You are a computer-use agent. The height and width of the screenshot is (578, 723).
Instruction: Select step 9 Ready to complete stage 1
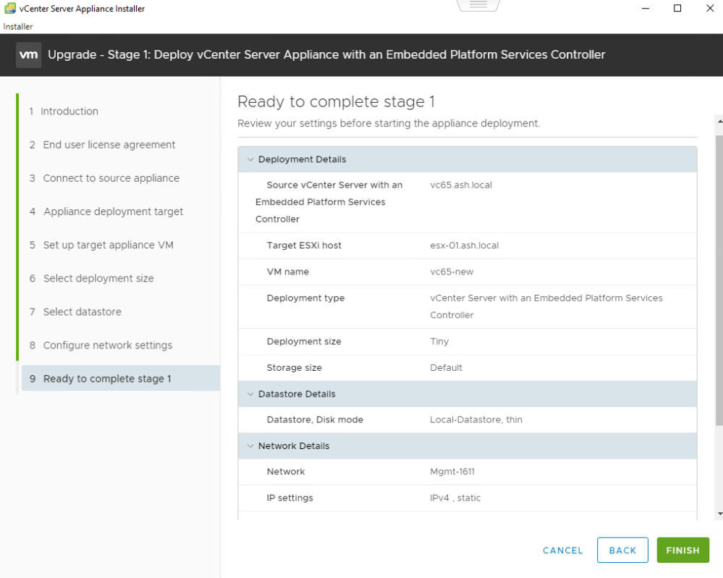click(121, 378)
